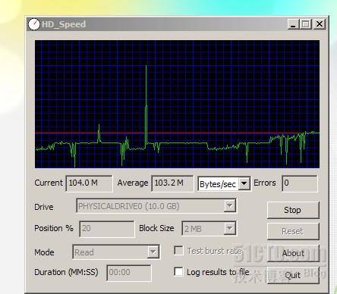Click the speed graph display area
337x294 pixels.
click(x=177, y=104)
